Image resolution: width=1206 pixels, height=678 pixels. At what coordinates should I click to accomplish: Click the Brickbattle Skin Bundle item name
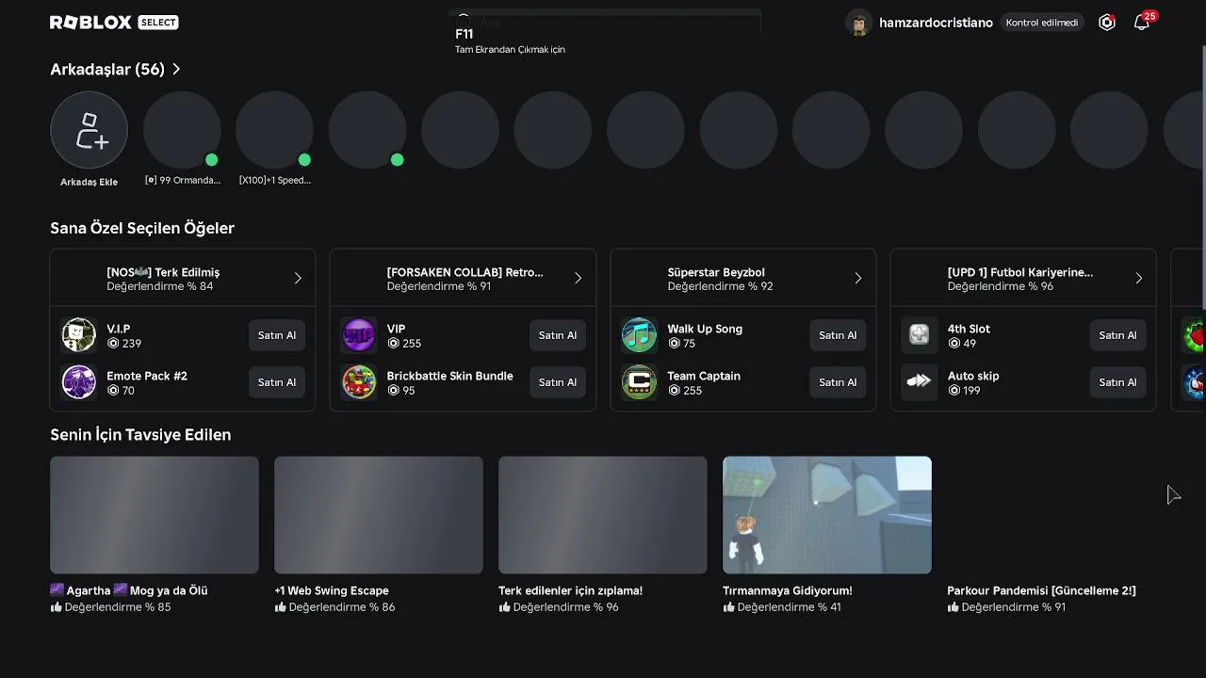click(x=449, y=376)
